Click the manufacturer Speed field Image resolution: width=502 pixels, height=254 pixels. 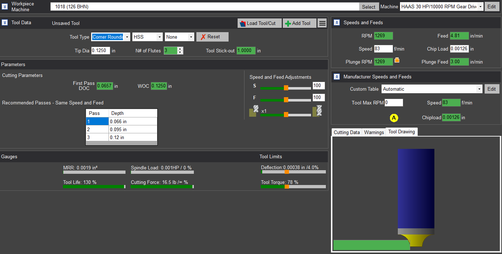pyautogui.click(x=451, y=103)
